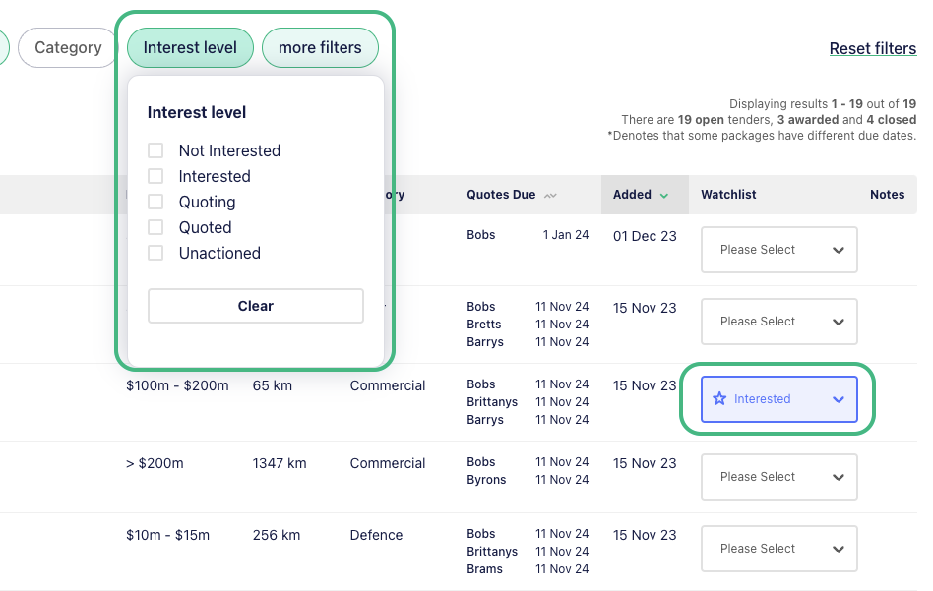The height and width of the screenshot is (591, 933).
Task: Select the Interested checkbox
Action: tap(155, 176)
